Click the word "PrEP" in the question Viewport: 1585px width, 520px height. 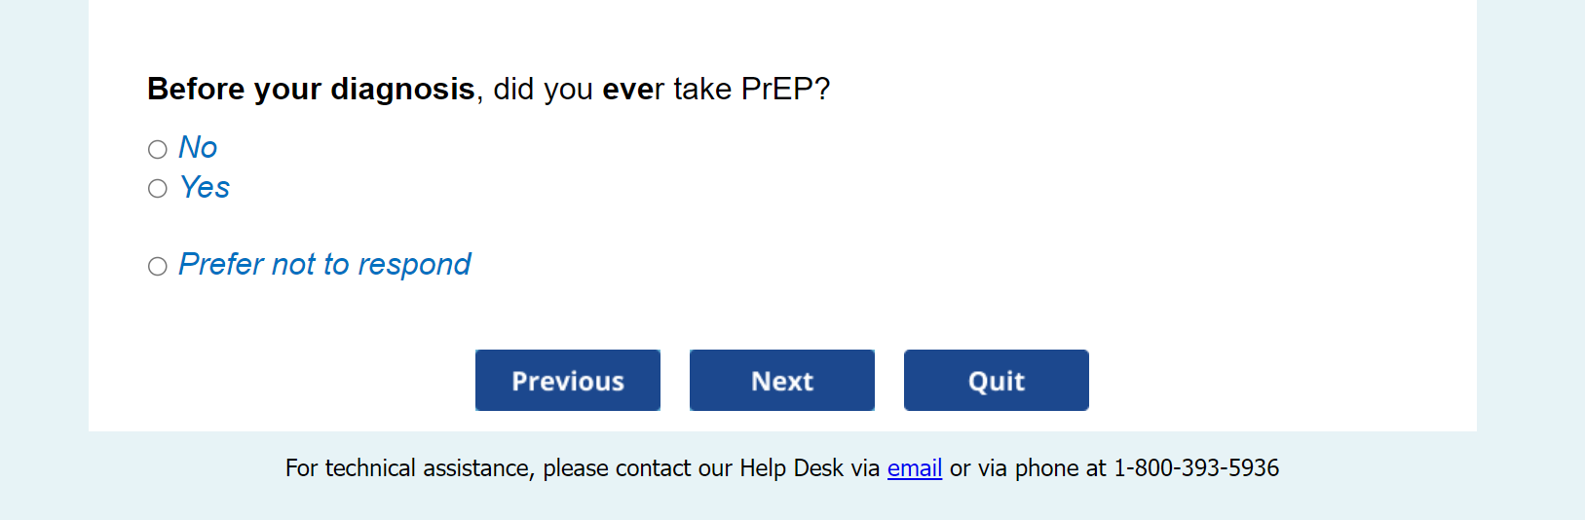coord(776,89)
